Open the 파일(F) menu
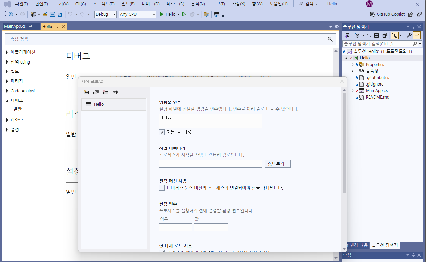426x262 pixels. [22, 4]
